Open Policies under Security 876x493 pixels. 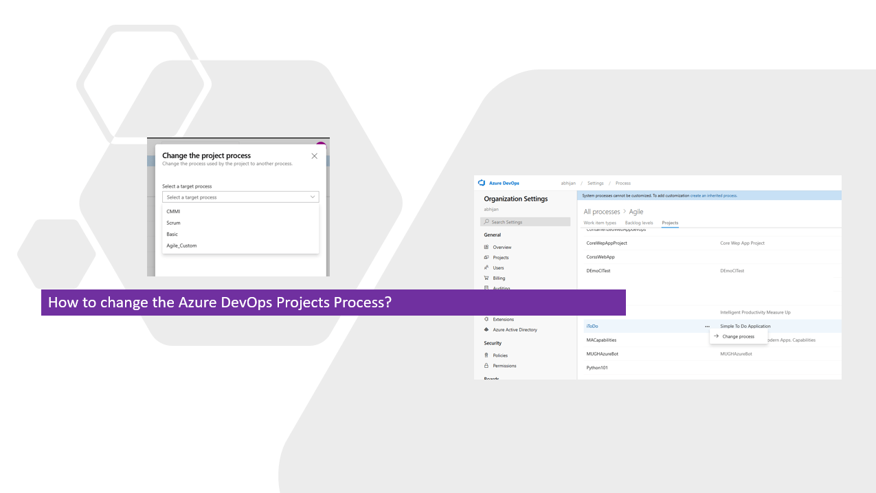click(x=500, y=355)
